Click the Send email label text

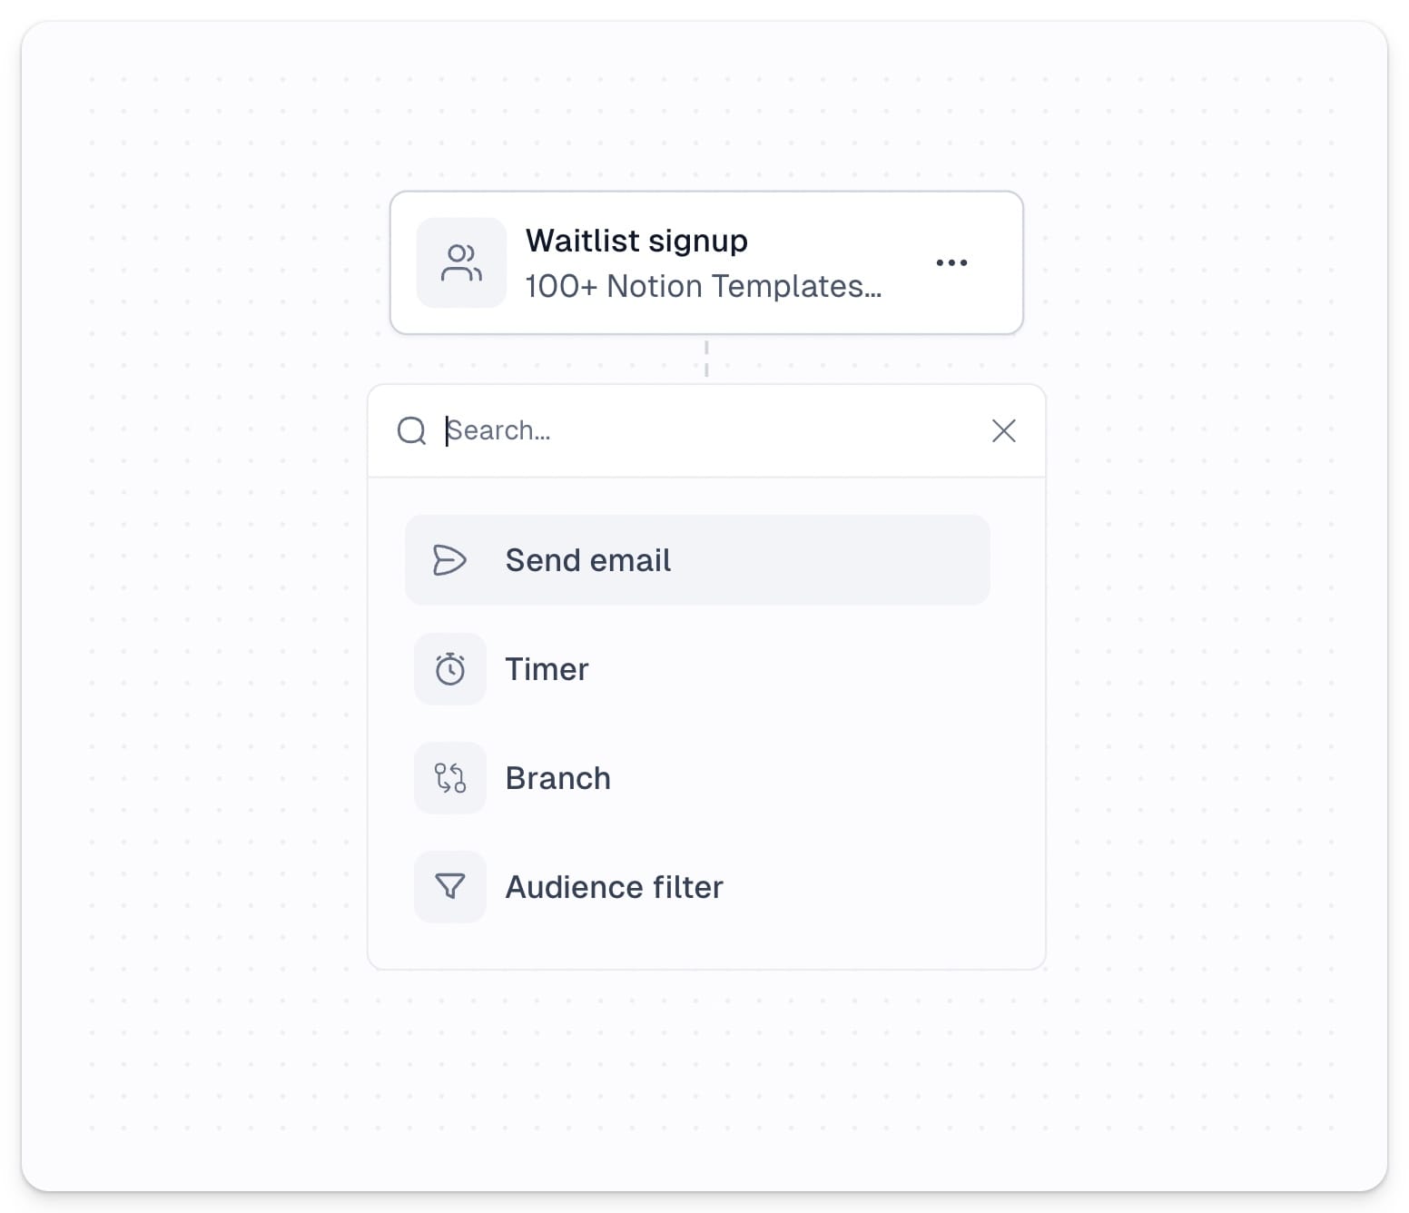tap(588, 560)
